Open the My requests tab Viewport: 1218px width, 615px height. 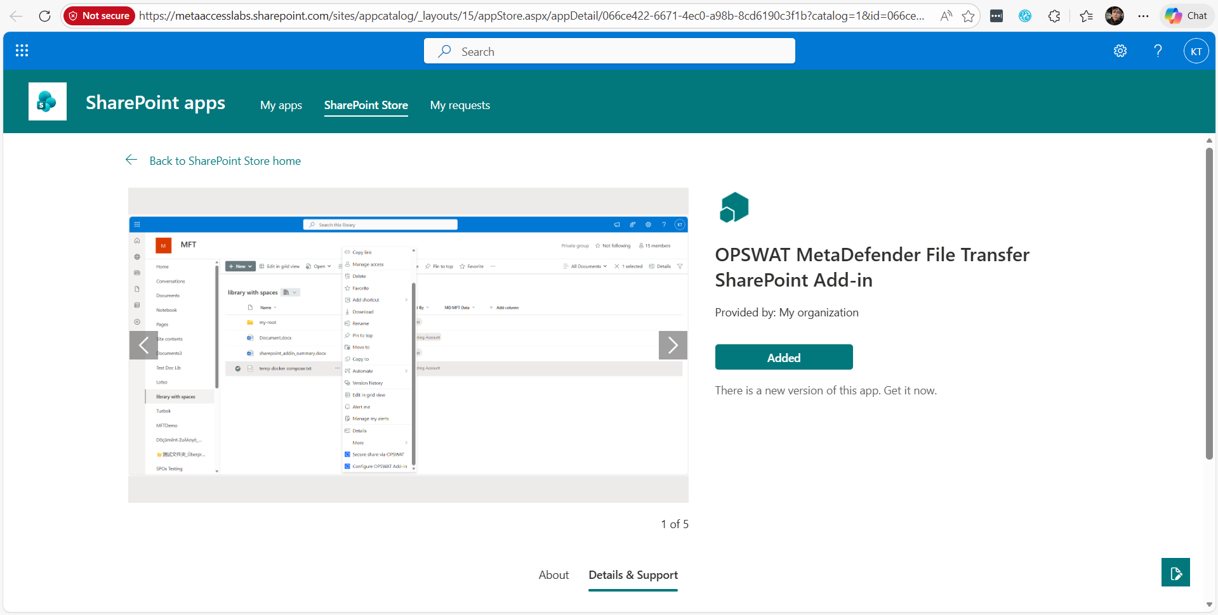click(460, 105)
